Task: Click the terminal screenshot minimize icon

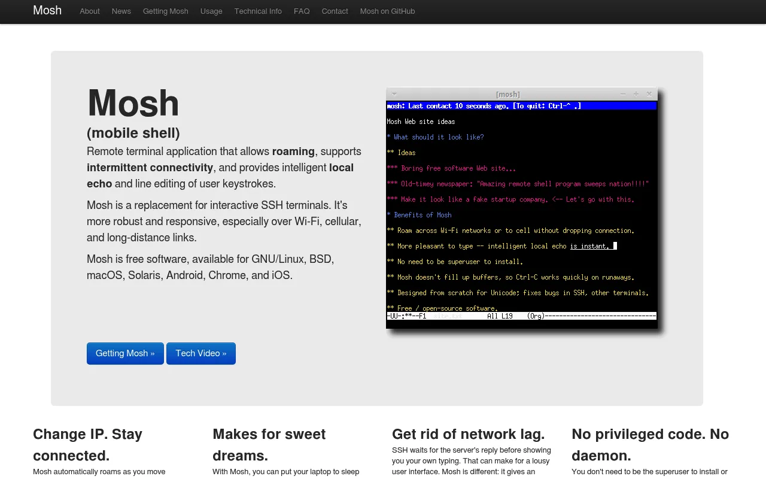Action: point(623,94)
